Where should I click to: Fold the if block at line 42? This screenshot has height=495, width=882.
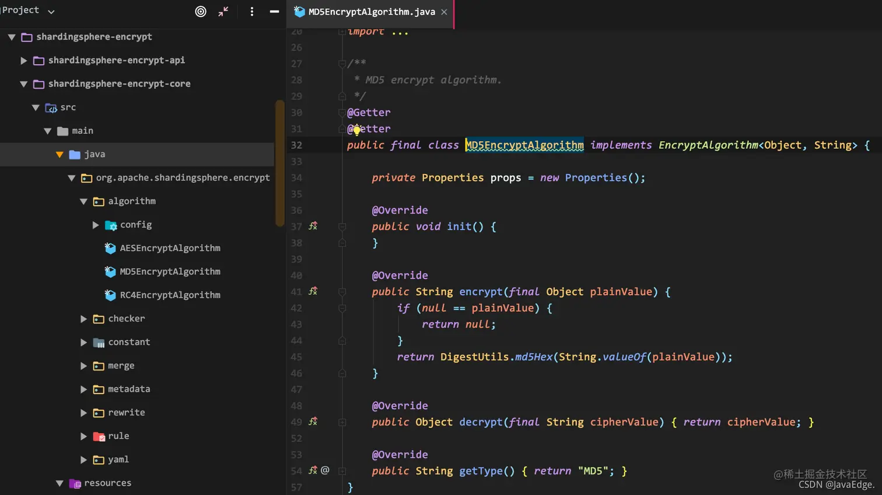(x=342, y=308)
